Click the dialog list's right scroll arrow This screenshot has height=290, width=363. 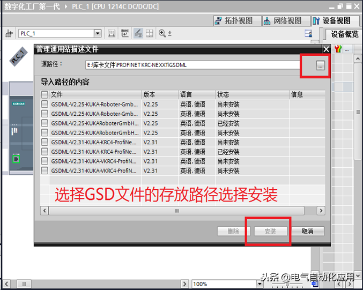click(x=321, y=211)
